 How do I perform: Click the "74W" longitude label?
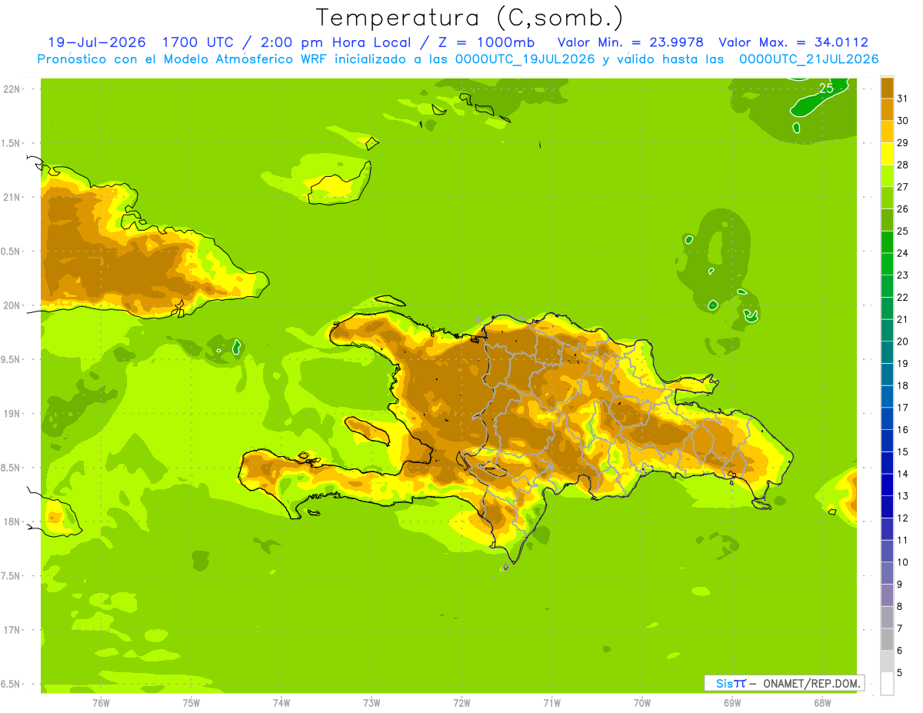click(x=282, y=703)
